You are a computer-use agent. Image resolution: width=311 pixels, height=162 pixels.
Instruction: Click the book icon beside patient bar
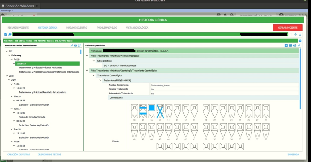(10, 34)
